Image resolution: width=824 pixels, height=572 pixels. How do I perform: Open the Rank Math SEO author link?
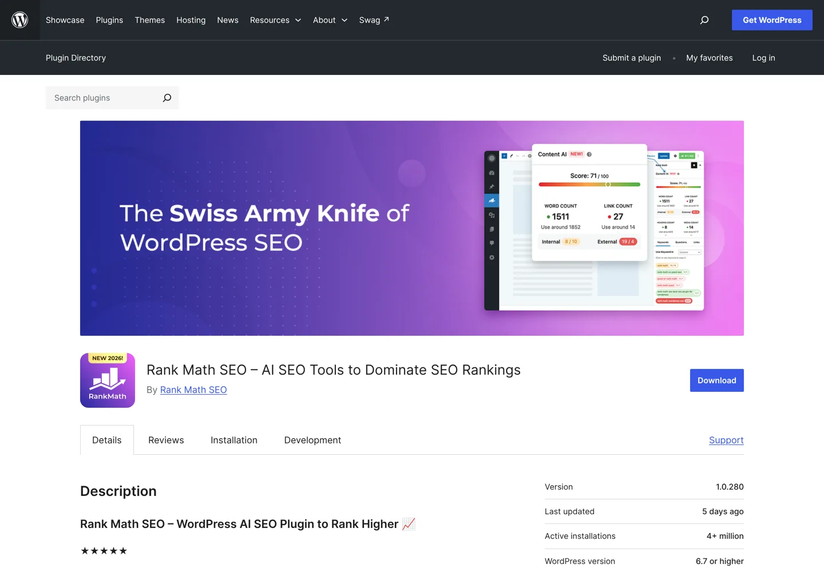click(x=193, y=390)
